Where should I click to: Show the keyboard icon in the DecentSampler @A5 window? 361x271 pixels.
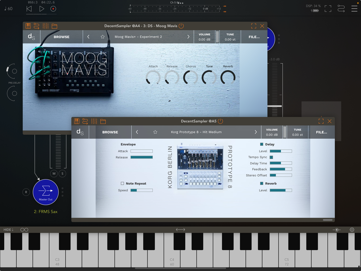[77, 121]
